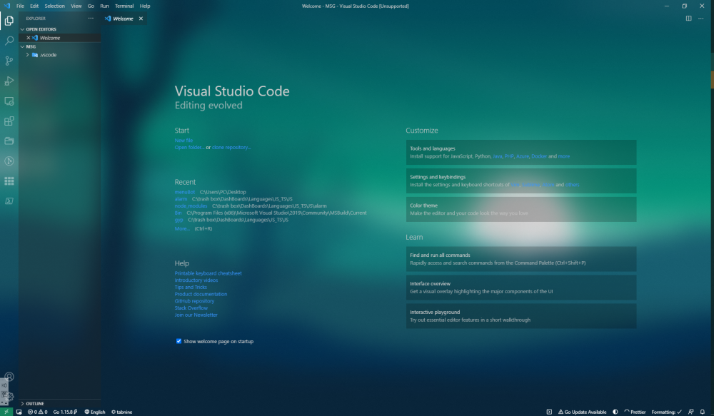Click the terminal icon in the status bar
Image resolution: width=714 pixels, height=416 pixels.
click(549, 412)
